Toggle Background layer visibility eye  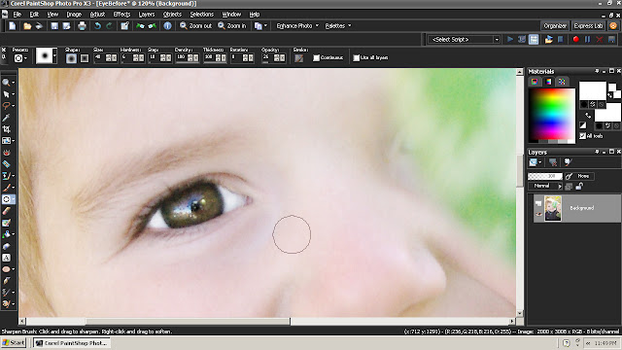pyautogui.click(x=538, y=214)
